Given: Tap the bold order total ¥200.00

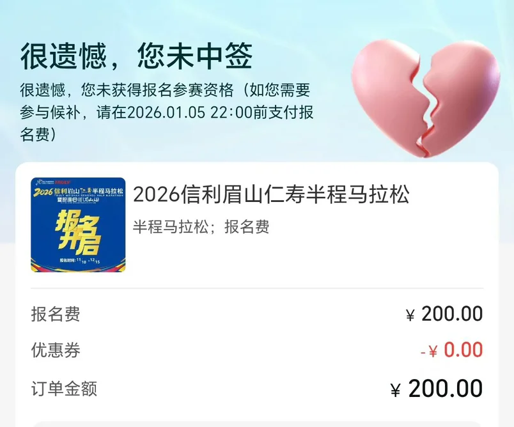Looking at the screenshot, I should pos(437,389).
